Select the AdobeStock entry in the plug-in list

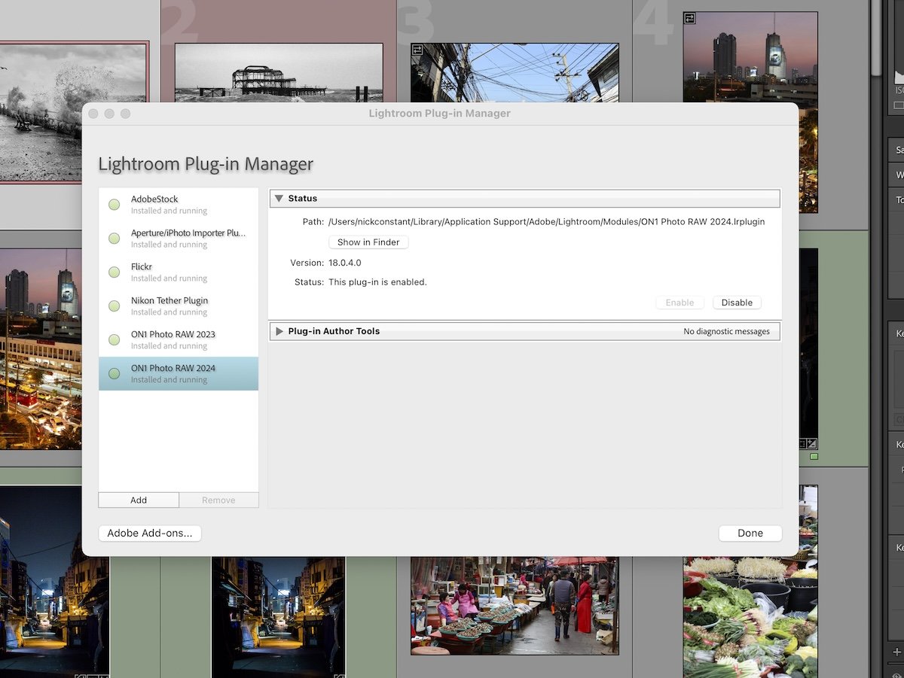[x=178, y=204]
